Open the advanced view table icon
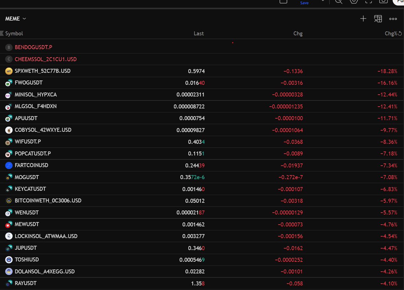Viewport: 404px width, 290px height. 378,19
